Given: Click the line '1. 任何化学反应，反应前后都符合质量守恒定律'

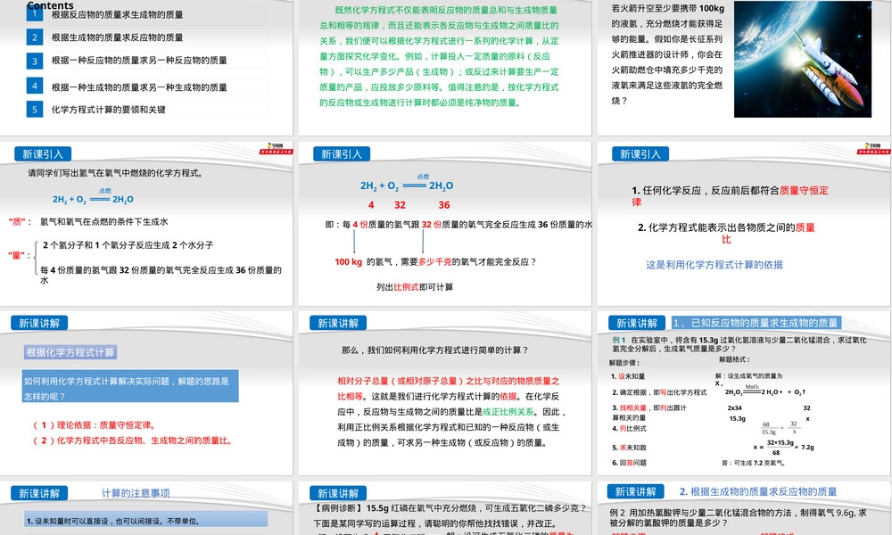Looking at the screenshot, I should tap(730, 196).
